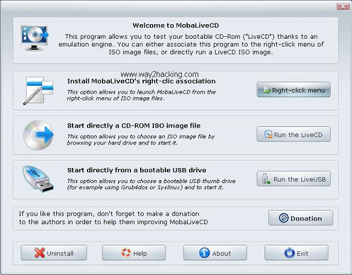Click the CD disc with blue arrow icon
Screen dimensions: 352x275
coord(39,135)
